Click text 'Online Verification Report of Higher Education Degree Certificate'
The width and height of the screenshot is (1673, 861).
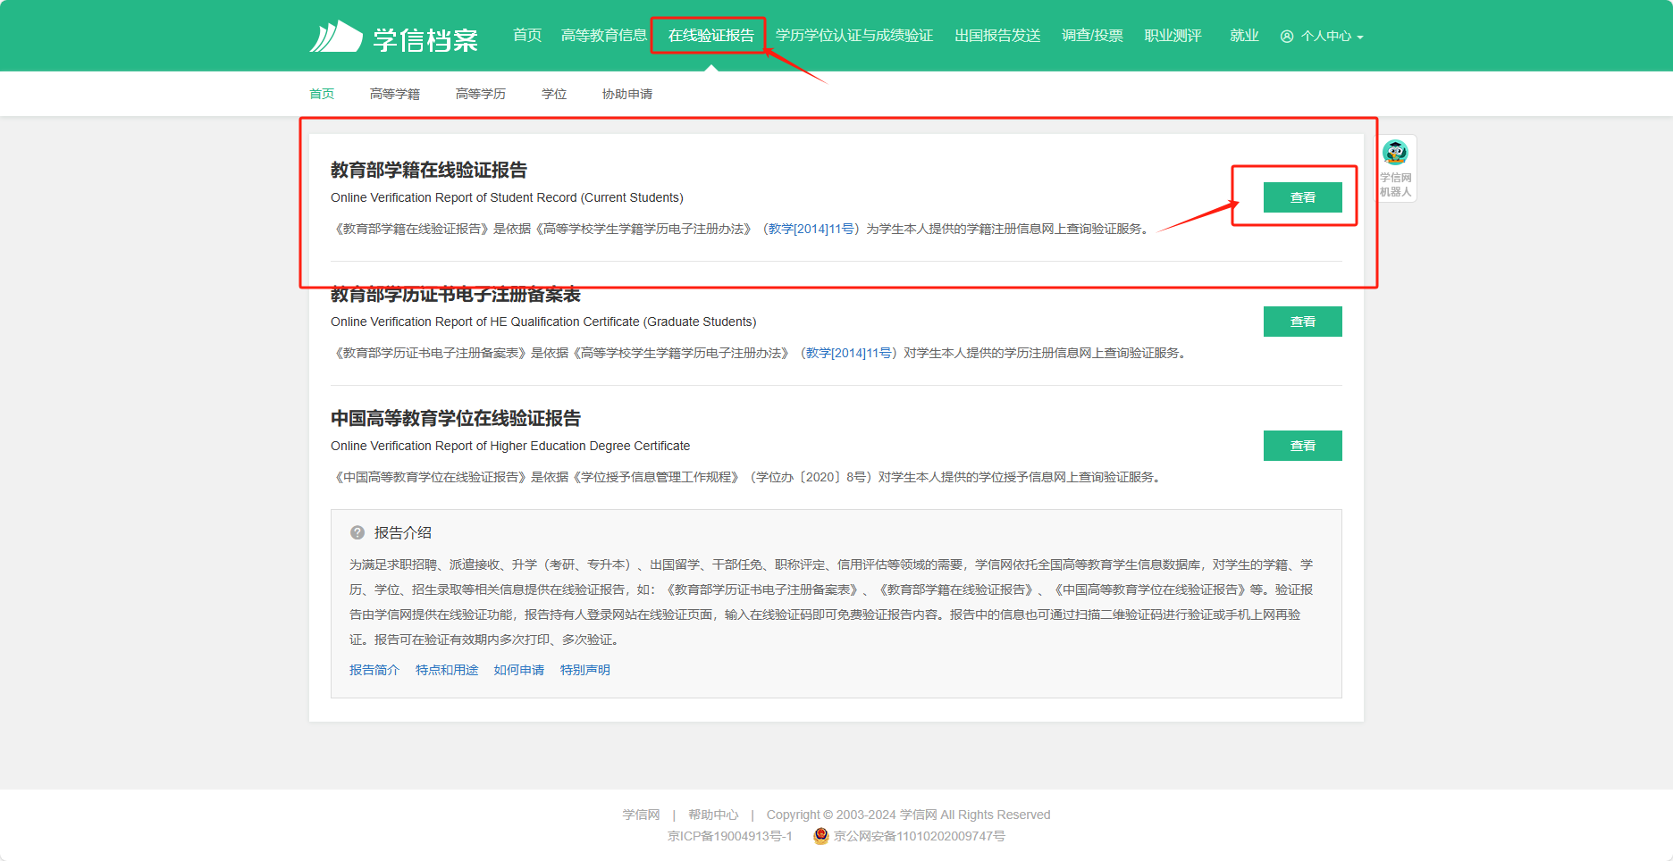pyautogui.click(x=510, y=446)
